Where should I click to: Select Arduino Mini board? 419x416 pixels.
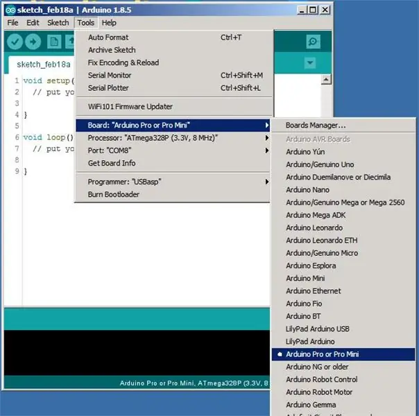click(x=343, y=278)
